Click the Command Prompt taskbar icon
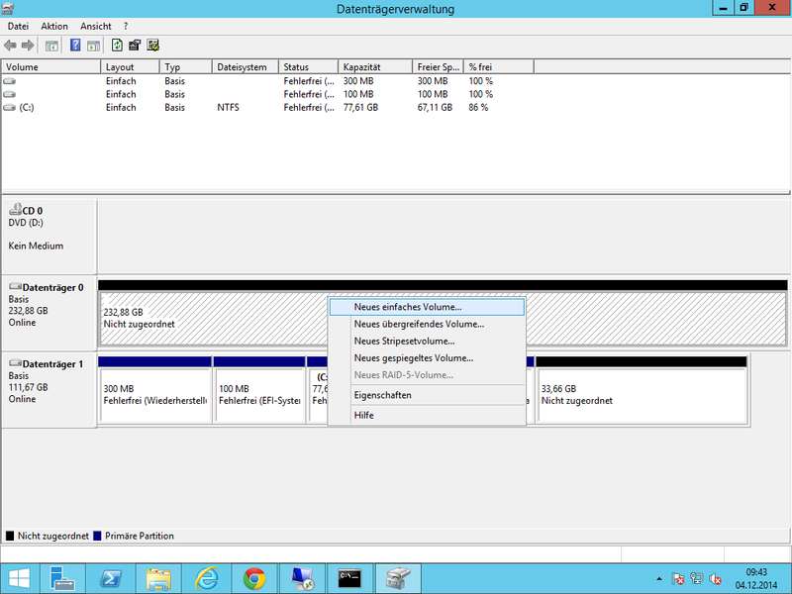Screen dimensions: 792x594 click(x=349, y=577)
